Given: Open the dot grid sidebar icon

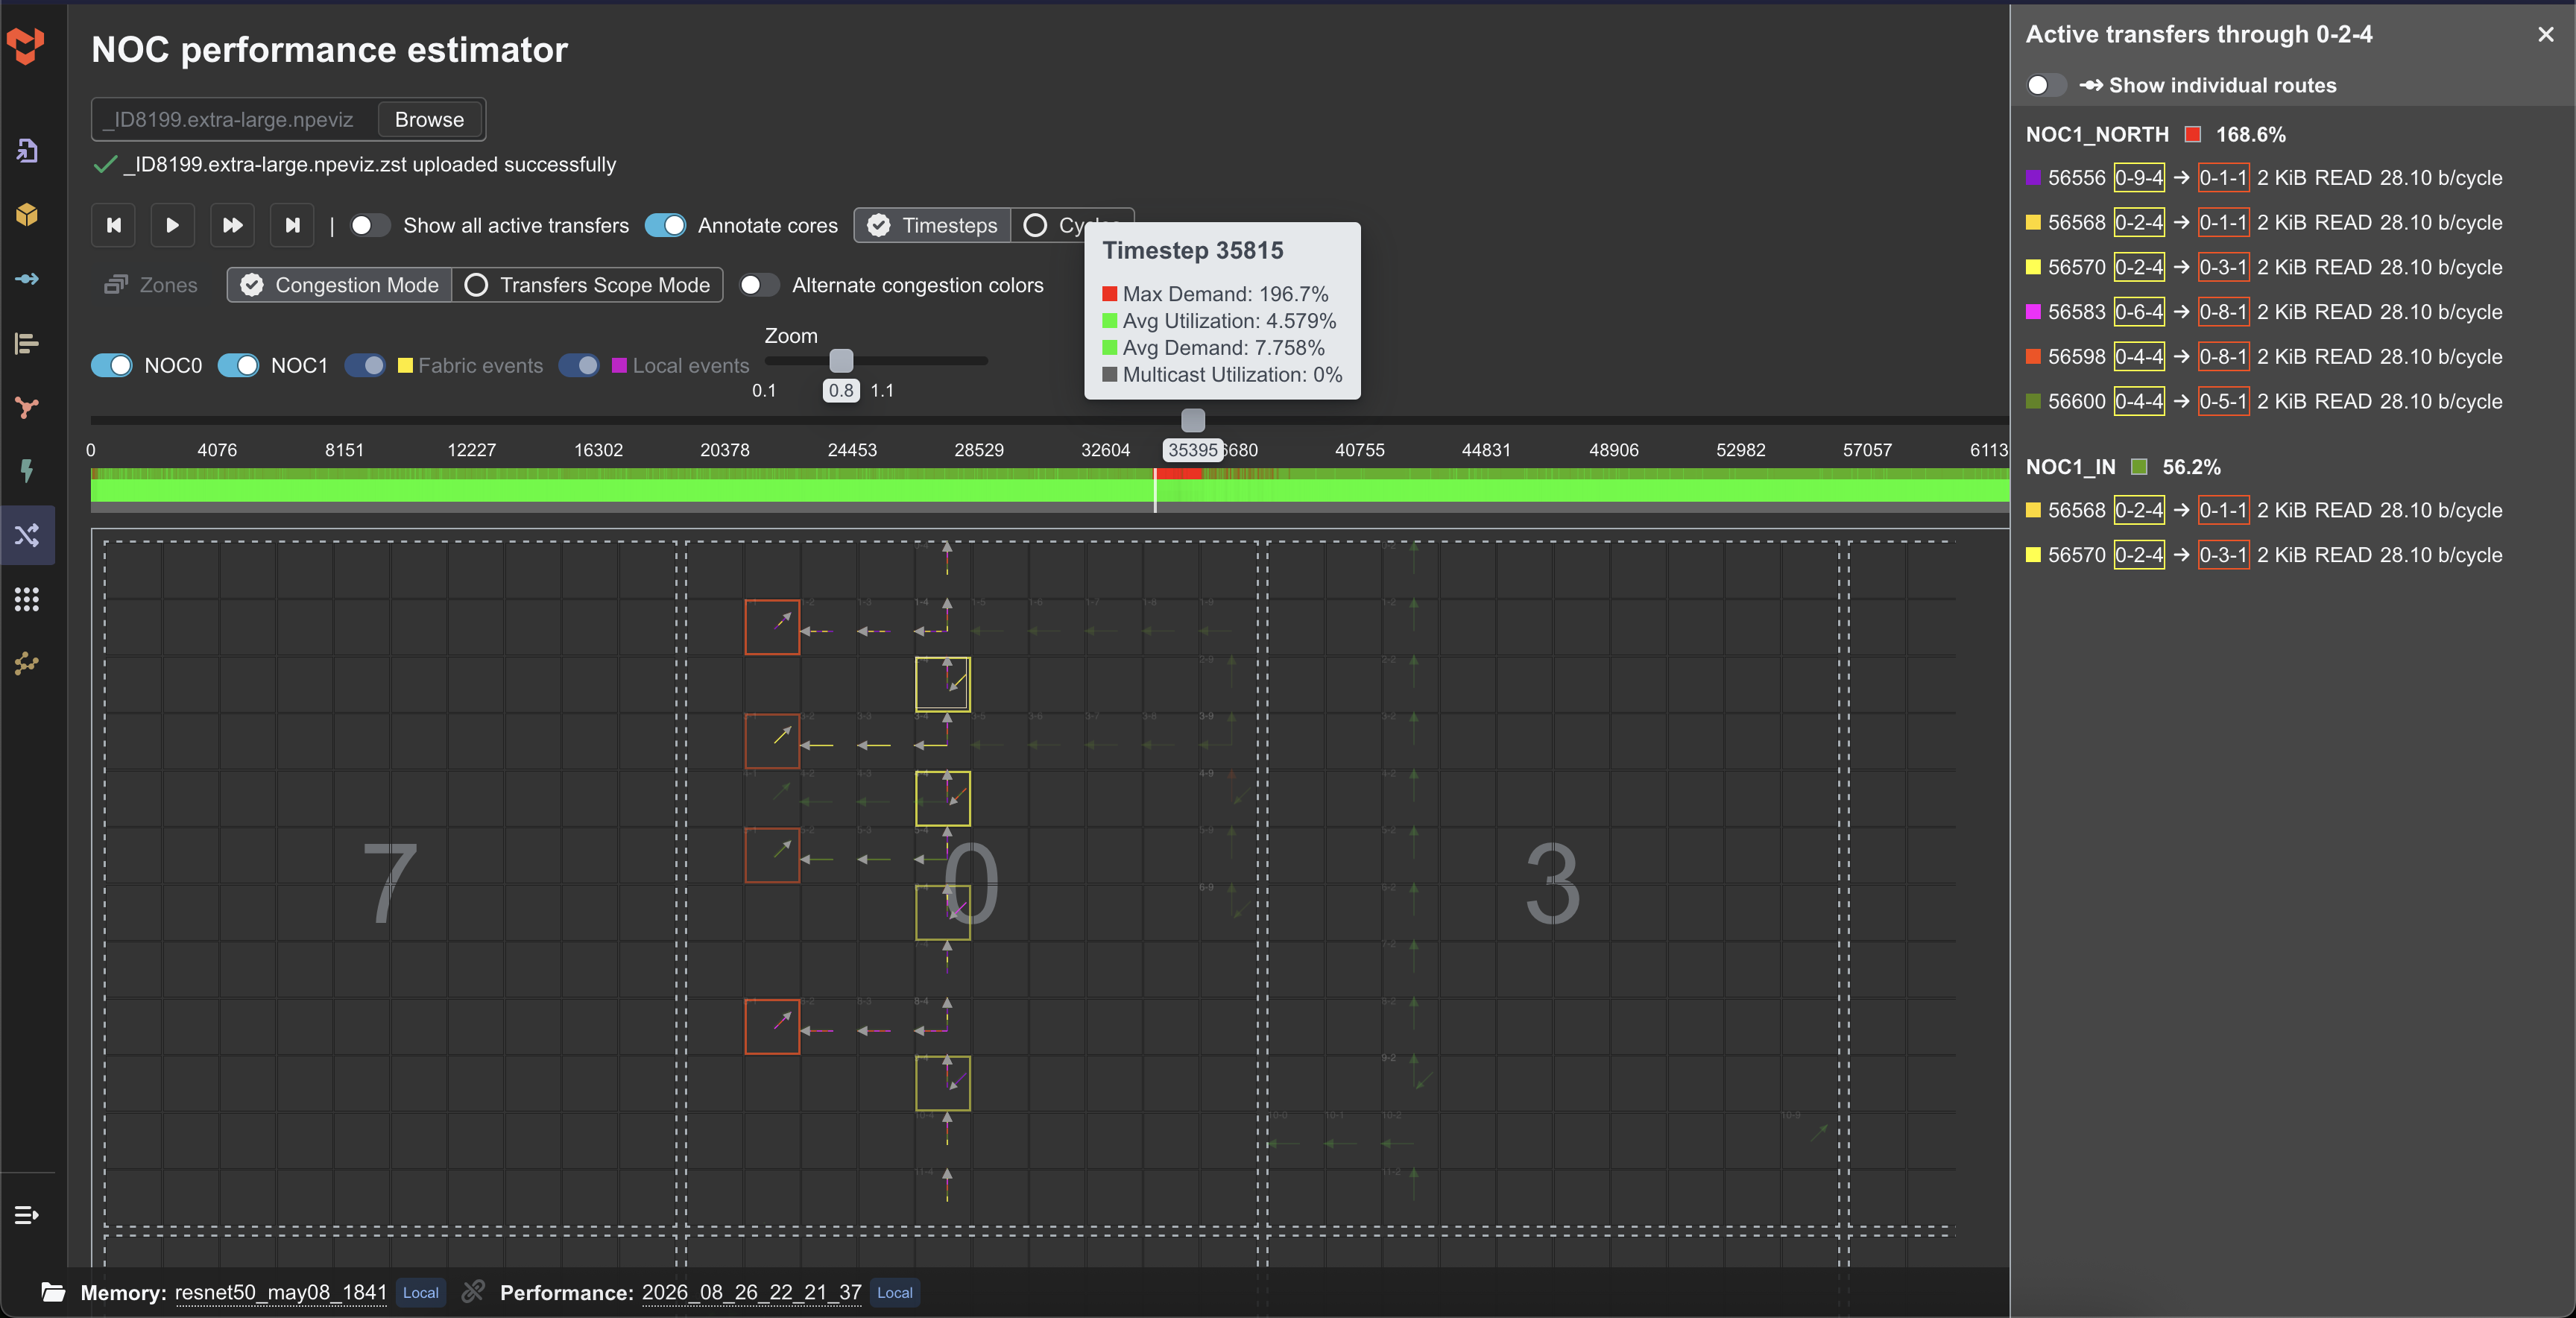Looking at the screenshot, I should click(27, 599).
